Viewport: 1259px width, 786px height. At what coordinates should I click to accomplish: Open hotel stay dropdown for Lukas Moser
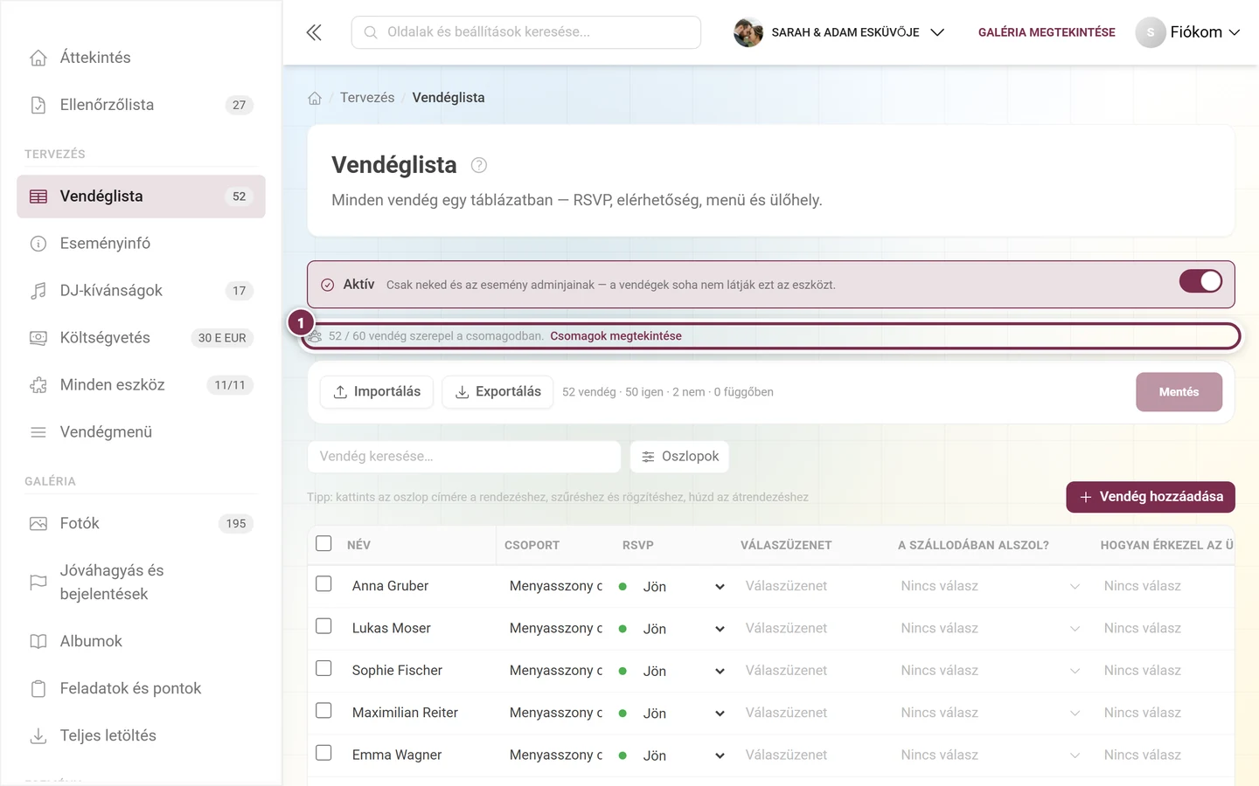click(x=991, y=629)
